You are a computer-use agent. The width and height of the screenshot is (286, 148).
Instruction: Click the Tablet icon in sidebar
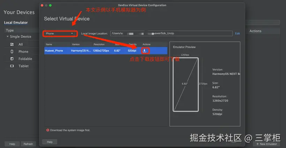pyautogui.click(x=12, y=66)
